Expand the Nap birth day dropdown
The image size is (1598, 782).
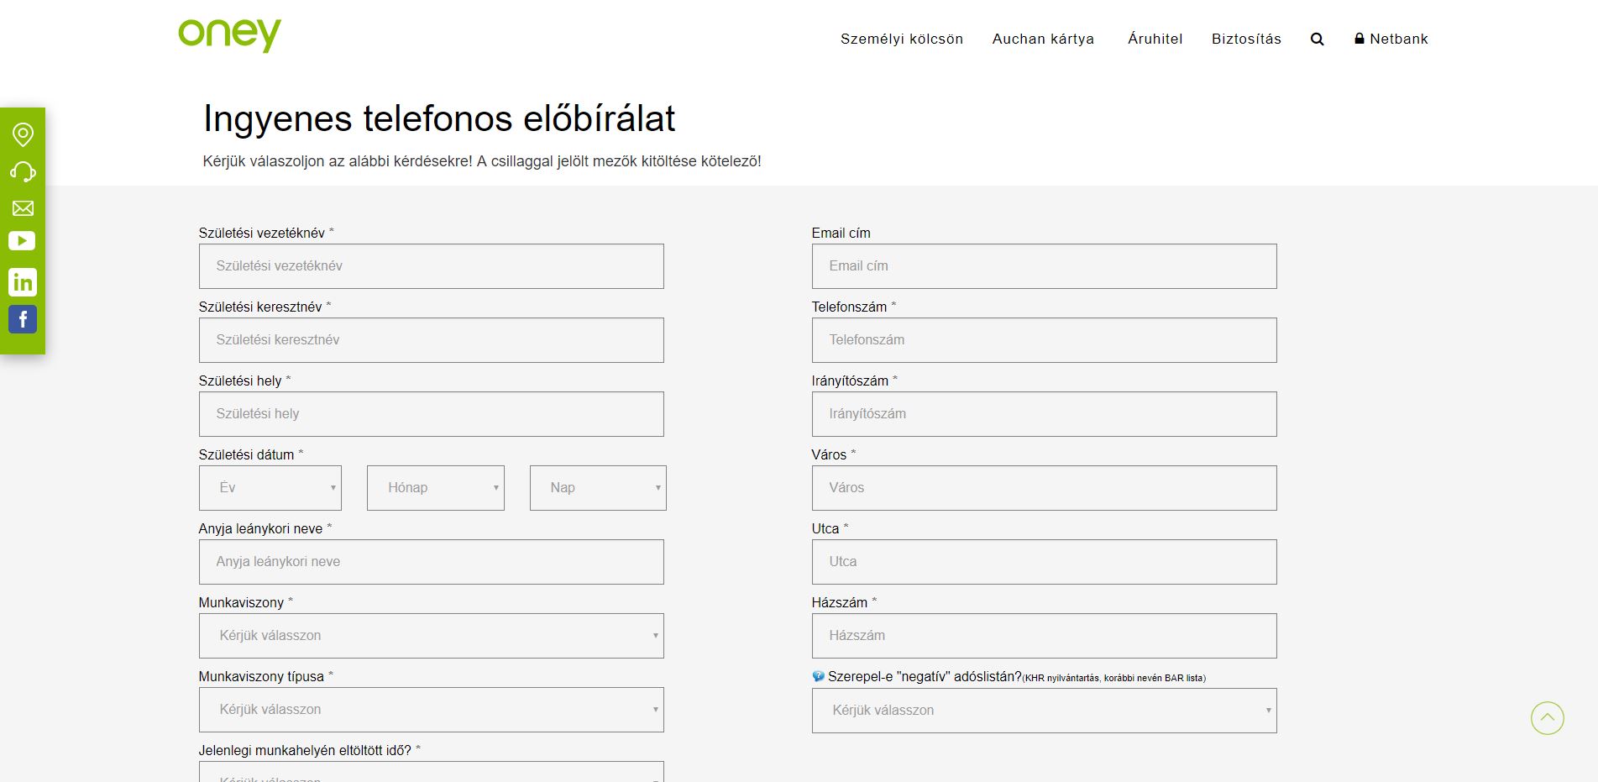(x=598, y=488)
